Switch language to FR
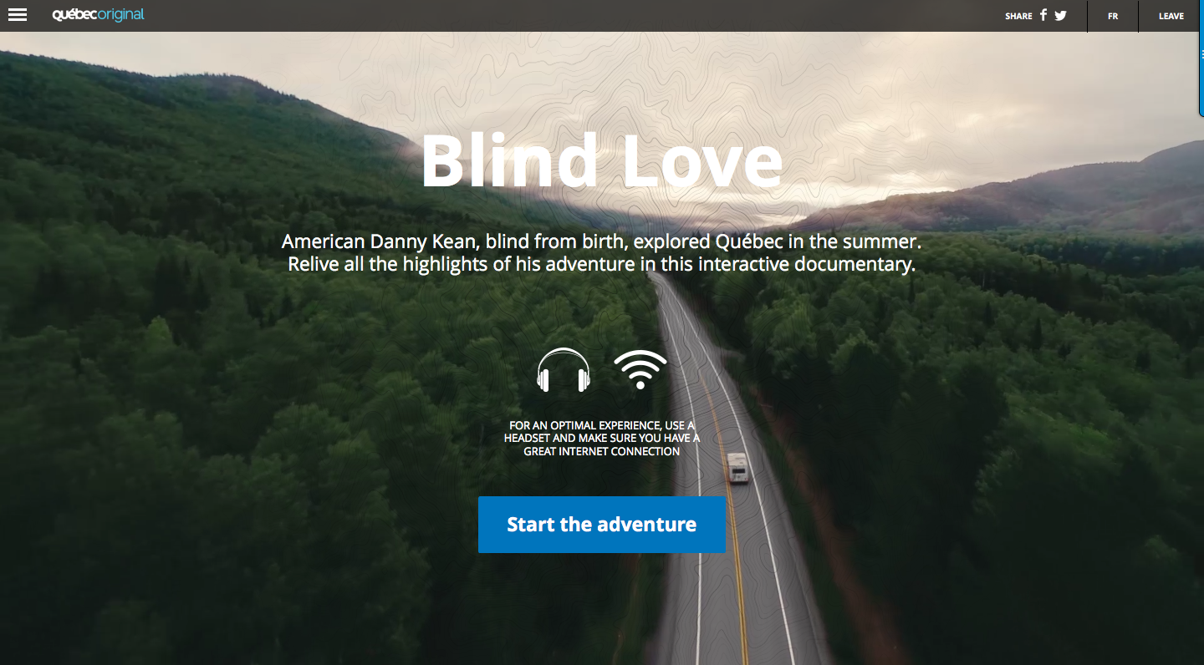The image size is (1204, 665). coord(1113,16)
